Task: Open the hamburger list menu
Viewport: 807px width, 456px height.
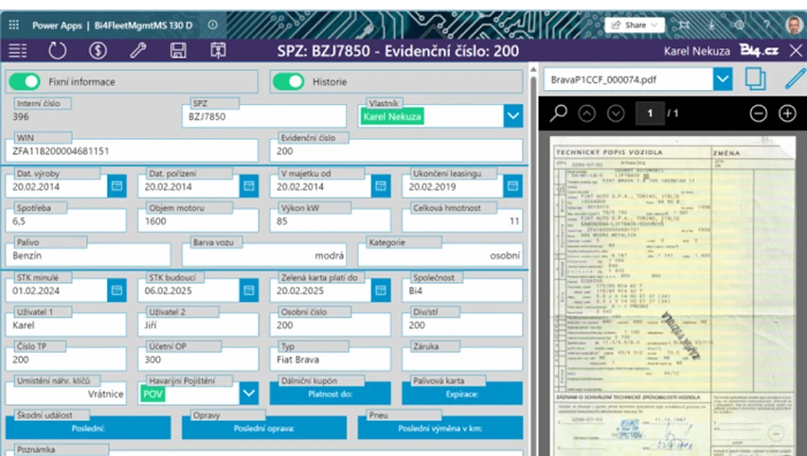Action: pos(17,51)
